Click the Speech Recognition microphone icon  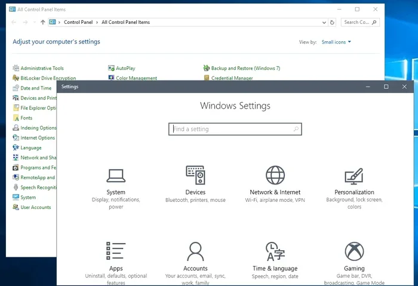16,187
